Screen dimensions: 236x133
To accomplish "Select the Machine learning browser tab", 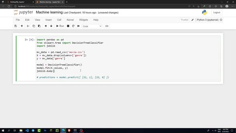I will (x=50, y=2).
